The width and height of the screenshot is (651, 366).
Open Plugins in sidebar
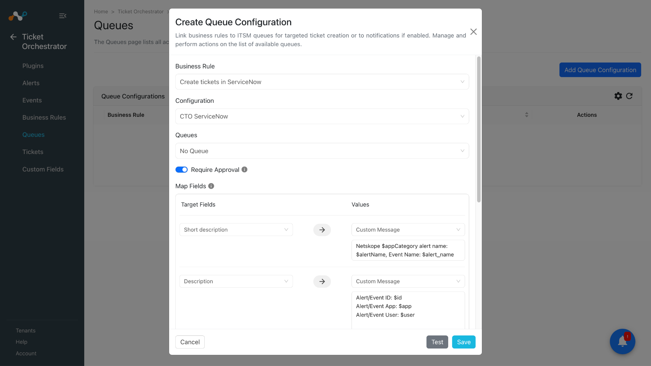point(33,66)
